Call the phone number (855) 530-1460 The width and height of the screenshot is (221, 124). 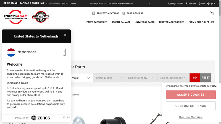point(176,4)
